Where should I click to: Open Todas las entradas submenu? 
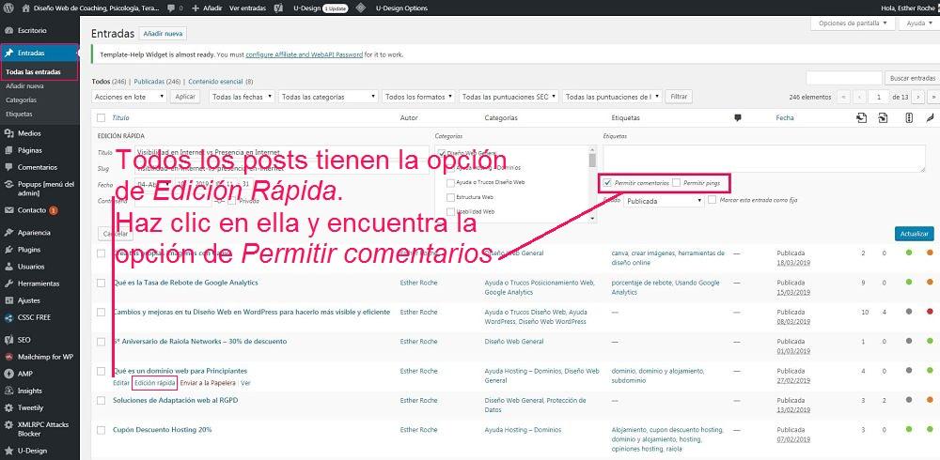(33, 72)
